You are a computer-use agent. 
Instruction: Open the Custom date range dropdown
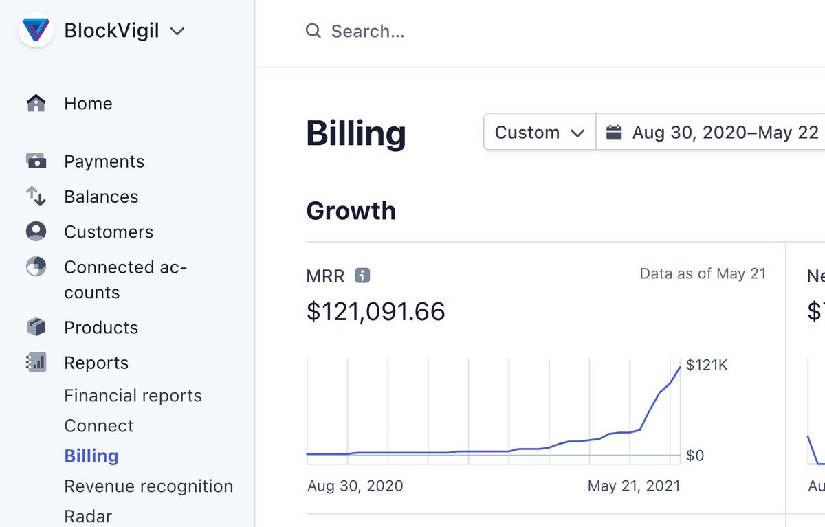tap(540, 132)
